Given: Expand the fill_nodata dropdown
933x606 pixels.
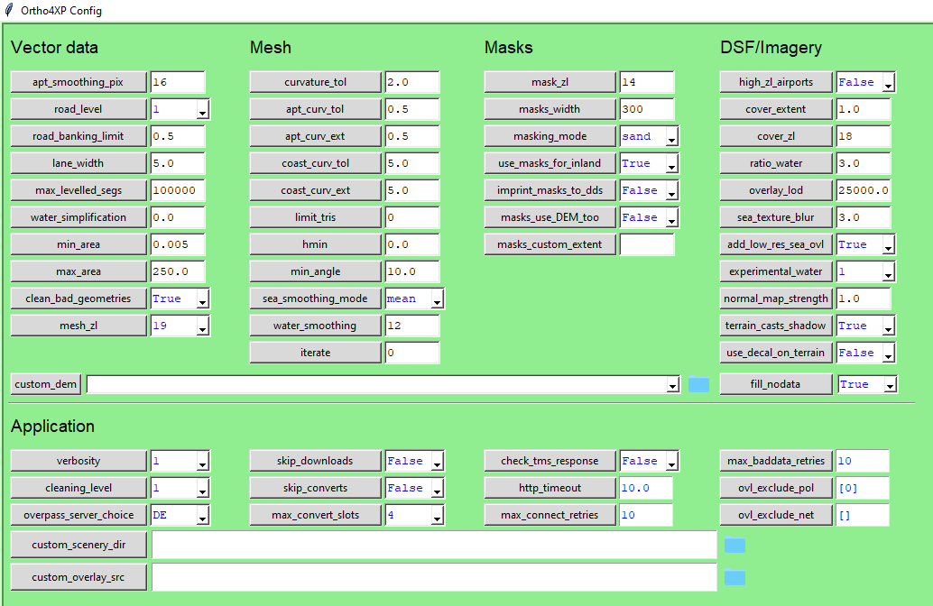Looking at the screenshot, I should (890, 385).
